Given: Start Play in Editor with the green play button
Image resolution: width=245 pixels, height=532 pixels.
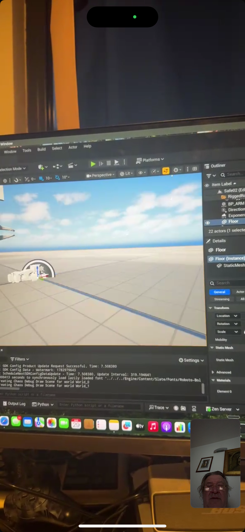Looking at the screenshot, I should (93, 164).
